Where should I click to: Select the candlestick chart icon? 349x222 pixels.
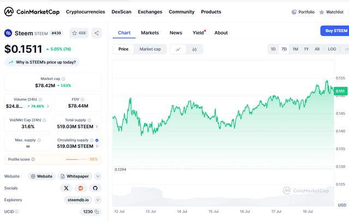(x=194, y=50)
